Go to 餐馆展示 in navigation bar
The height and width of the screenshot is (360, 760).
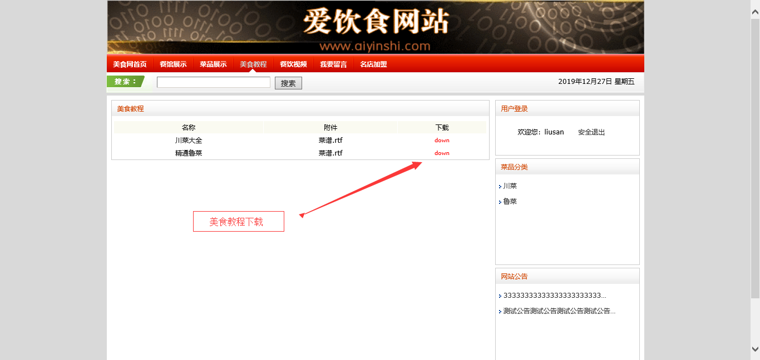(173, 64)
